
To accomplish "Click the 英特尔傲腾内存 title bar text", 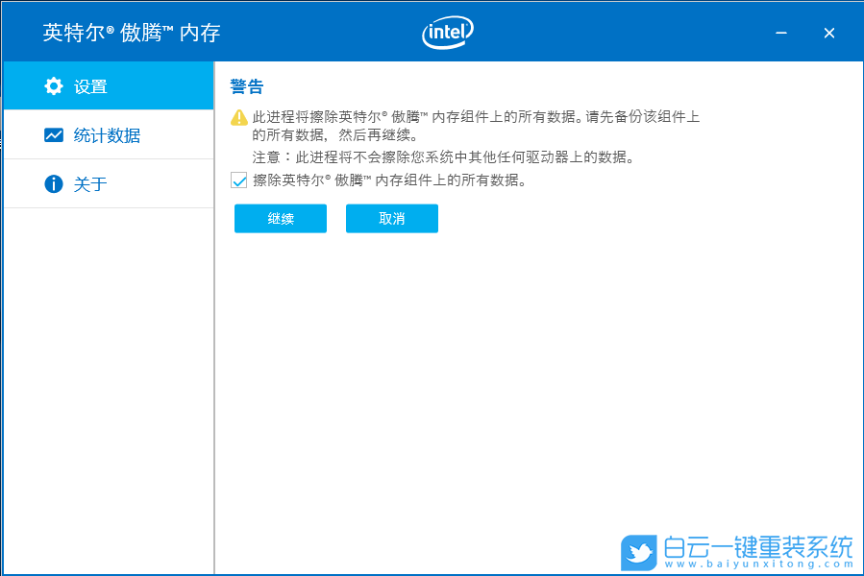I will (x=130, y=32).
